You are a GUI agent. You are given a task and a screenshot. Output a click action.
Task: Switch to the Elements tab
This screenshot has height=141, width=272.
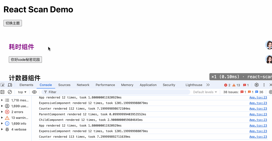(x=26, y=85)
